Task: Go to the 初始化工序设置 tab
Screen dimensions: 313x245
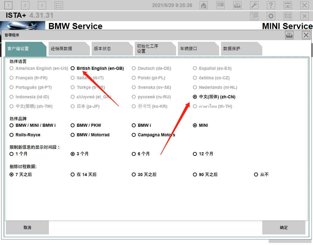Action: point(155,49)
